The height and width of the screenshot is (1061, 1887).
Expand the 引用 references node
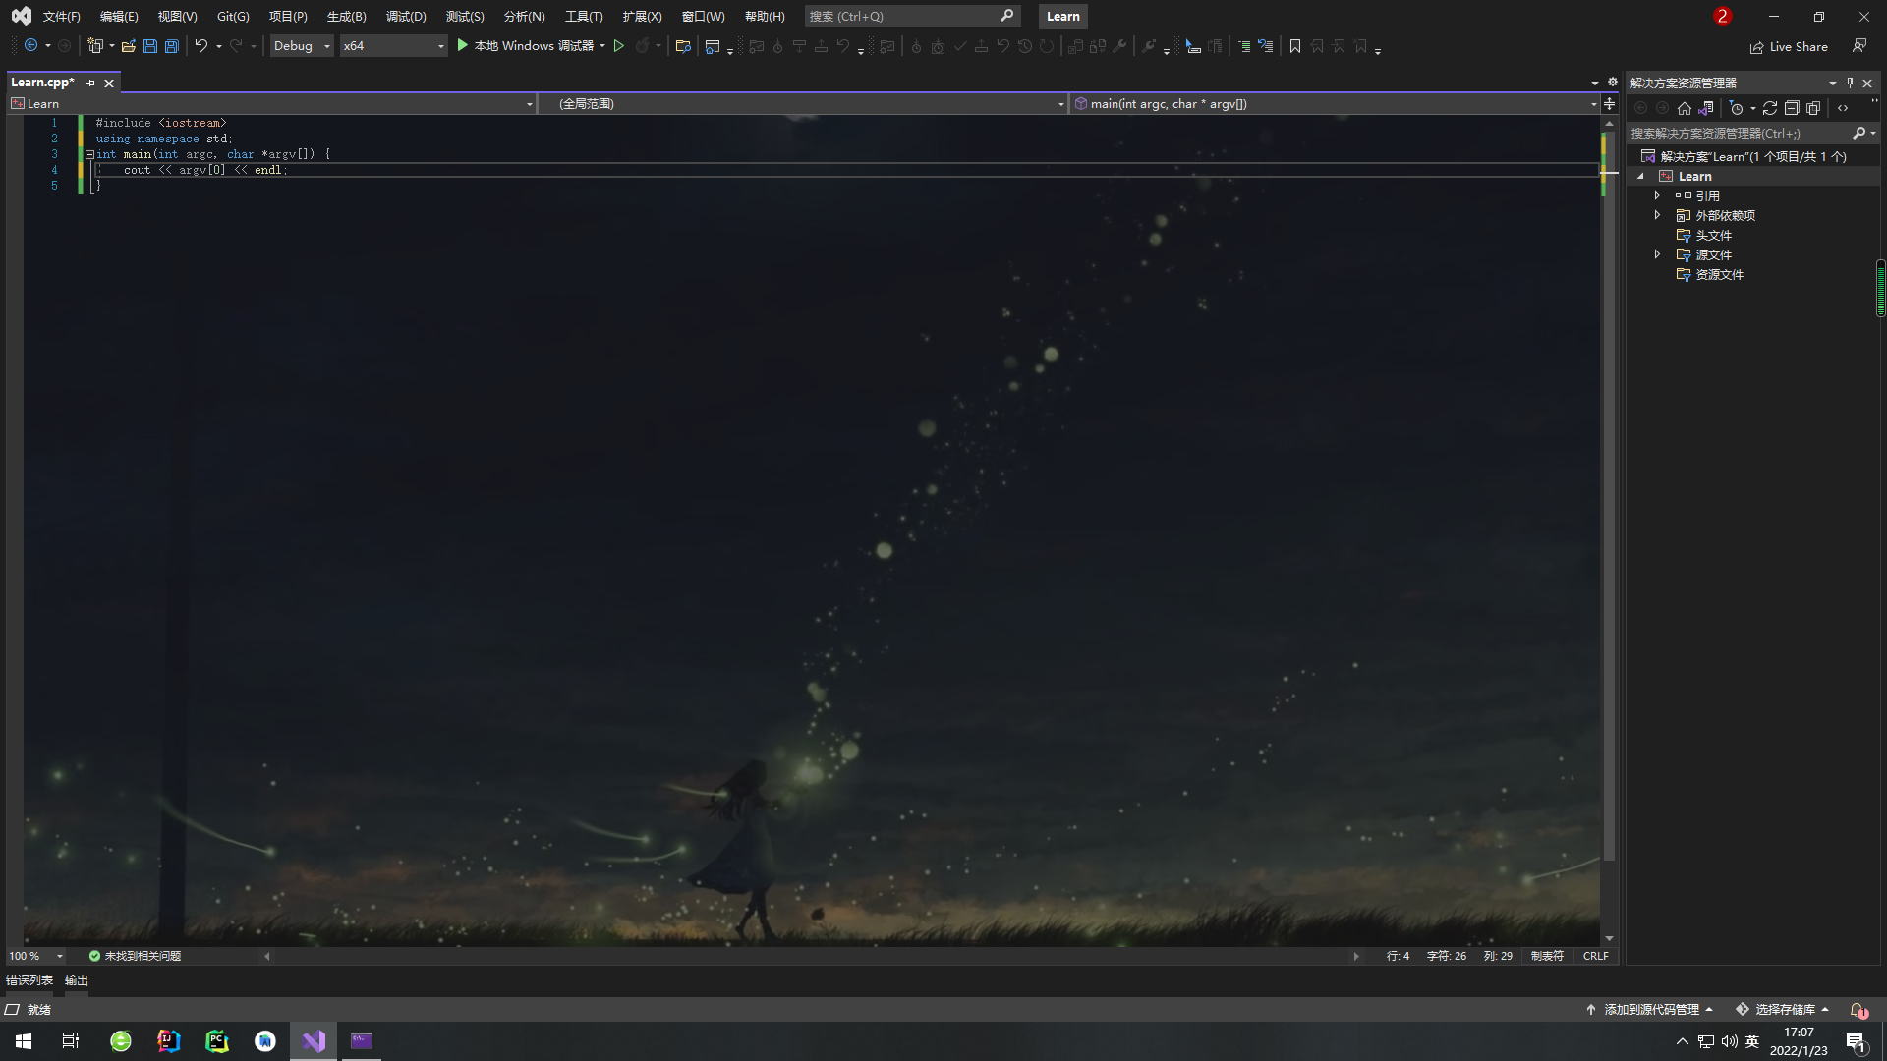(x=1657, y=195)
